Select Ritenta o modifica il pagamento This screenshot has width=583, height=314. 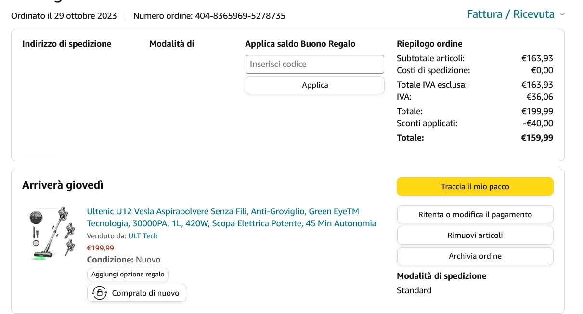475,215
